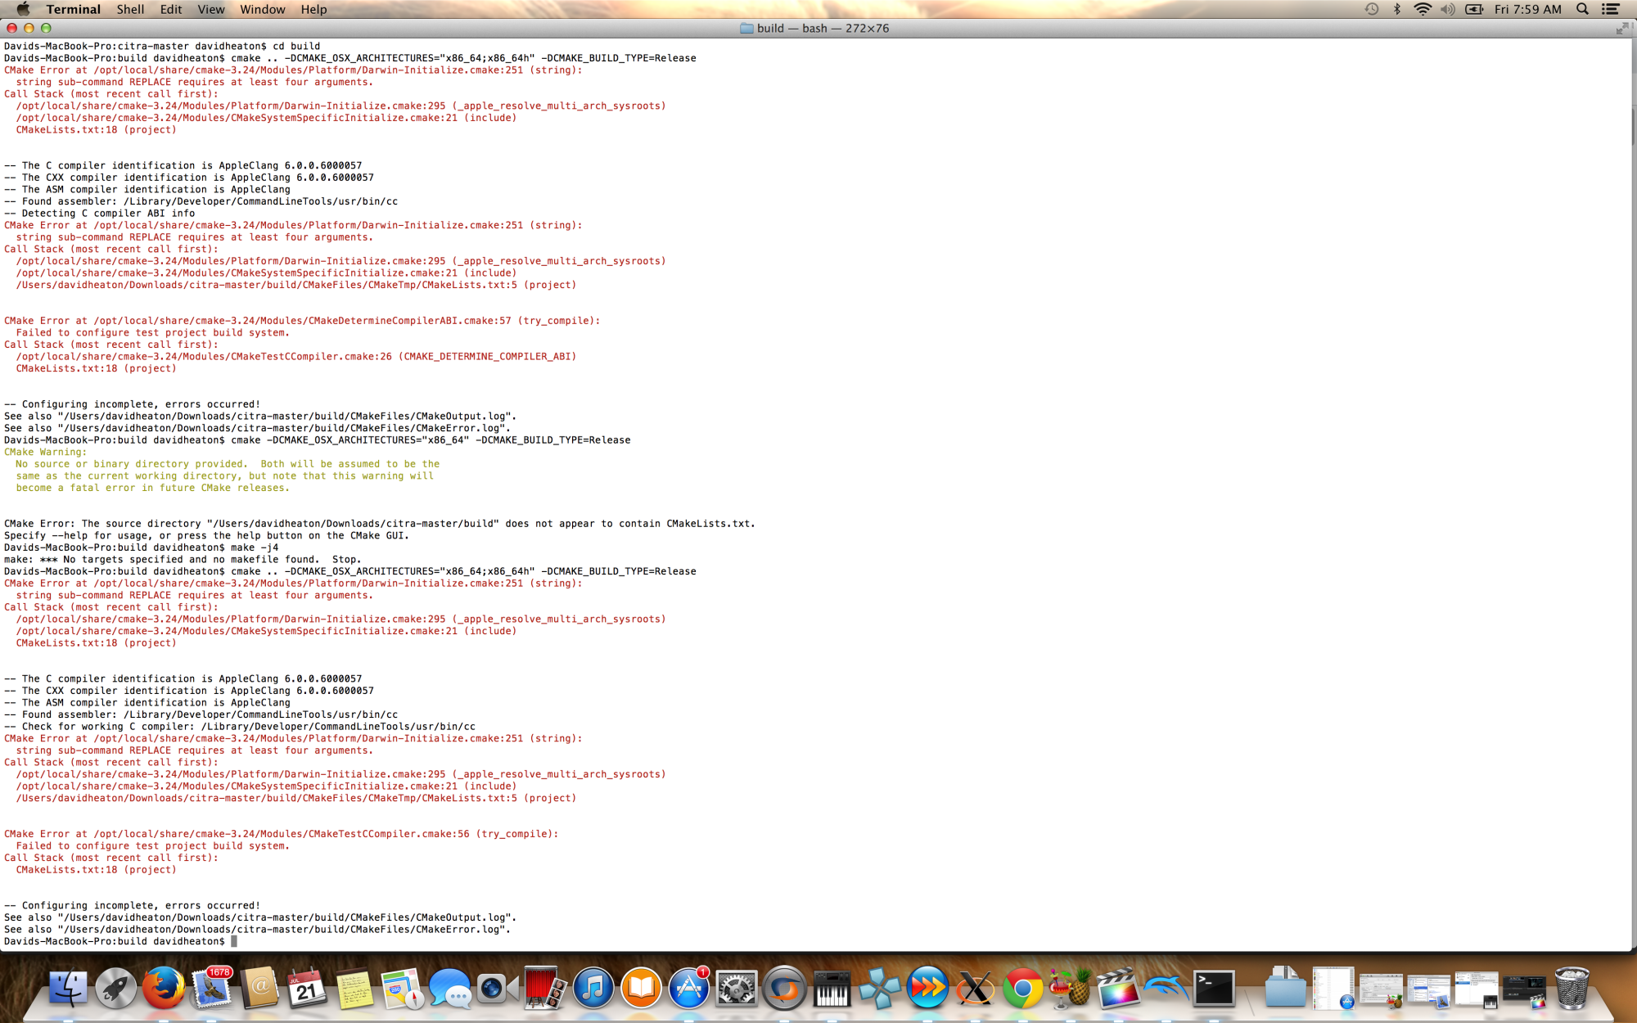This screenshot has width=1637, height=1023.
Task: Click the Spotlight search magnifier icon
Action: coord(1583,9)
